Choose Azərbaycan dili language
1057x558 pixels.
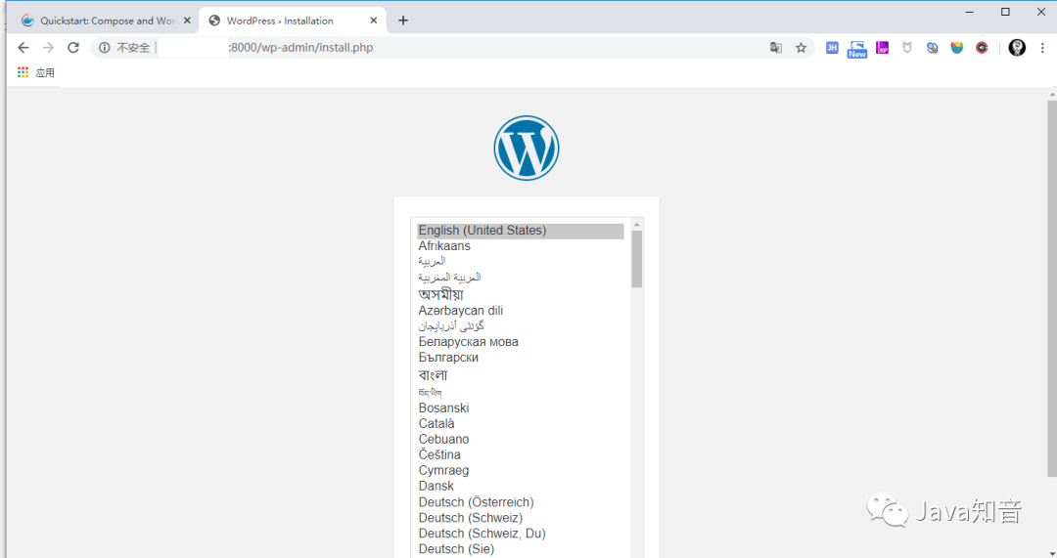460,311
